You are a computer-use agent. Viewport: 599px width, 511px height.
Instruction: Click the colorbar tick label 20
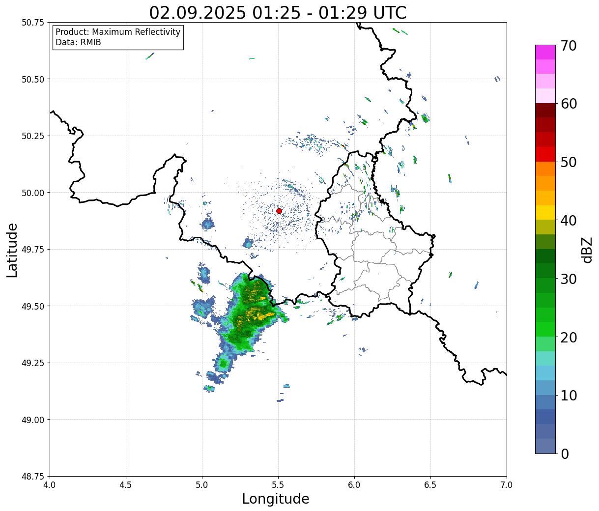coord(568,337)
